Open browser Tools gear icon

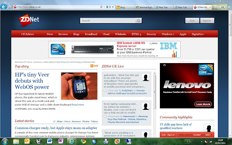[229, 7]
